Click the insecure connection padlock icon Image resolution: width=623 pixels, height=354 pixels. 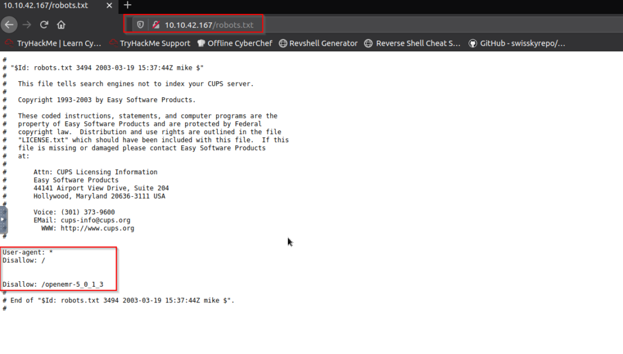(156, 25)
